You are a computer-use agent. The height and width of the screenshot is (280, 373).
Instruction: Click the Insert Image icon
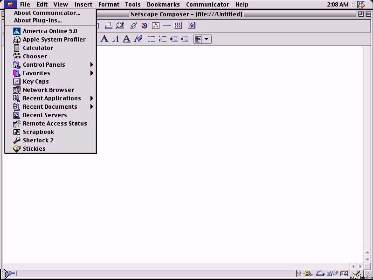click(156, 26)
